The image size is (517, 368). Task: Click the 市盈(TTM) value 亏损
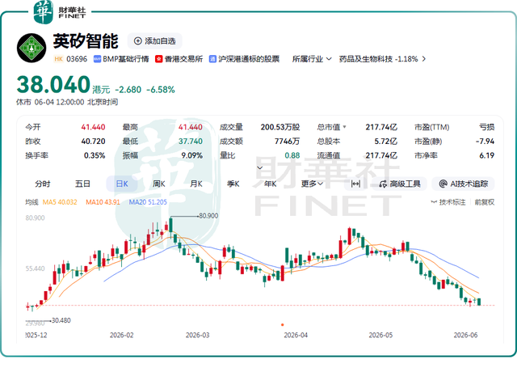click(486, 127)
